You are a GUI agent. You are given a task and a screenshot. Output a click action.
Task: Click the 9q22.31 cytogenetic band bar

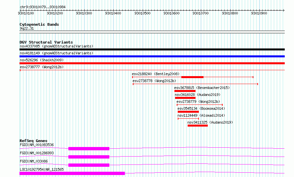[x=152, y=32]
